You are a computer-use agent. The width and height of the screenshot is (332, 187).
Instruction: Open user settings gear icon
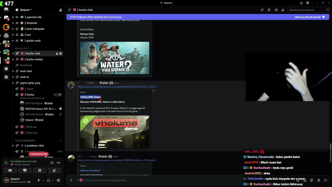[58, 180]
